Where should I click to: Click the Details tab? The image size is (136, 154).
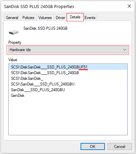click(75, 17)
